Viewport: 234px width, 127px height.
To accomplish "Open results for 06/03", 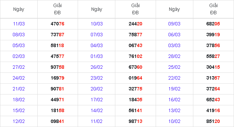I will [174, 35].
